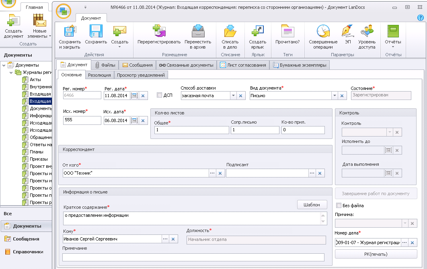
Task: Click the Шаблон button
Action: point(312,205)
